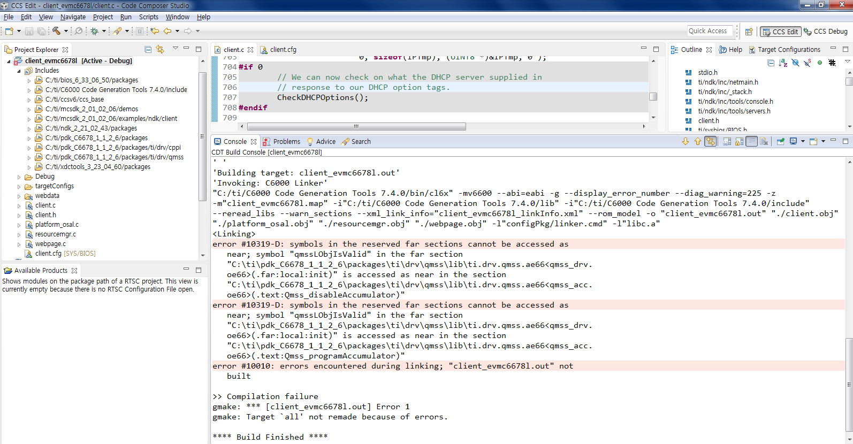Viewport: 853px width, 444px height.
Task: Open the Build hammer dropdown arrow
Action: pyautogui.click(x=66, y=31)
